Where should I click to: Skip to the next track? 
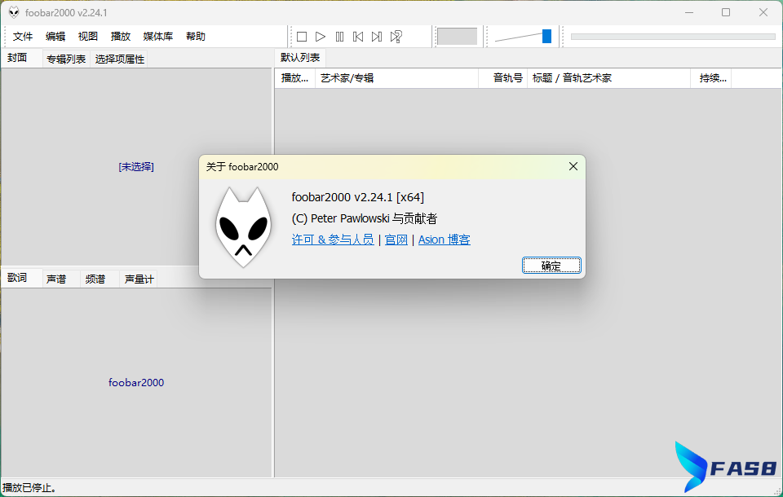coord(377,37)
